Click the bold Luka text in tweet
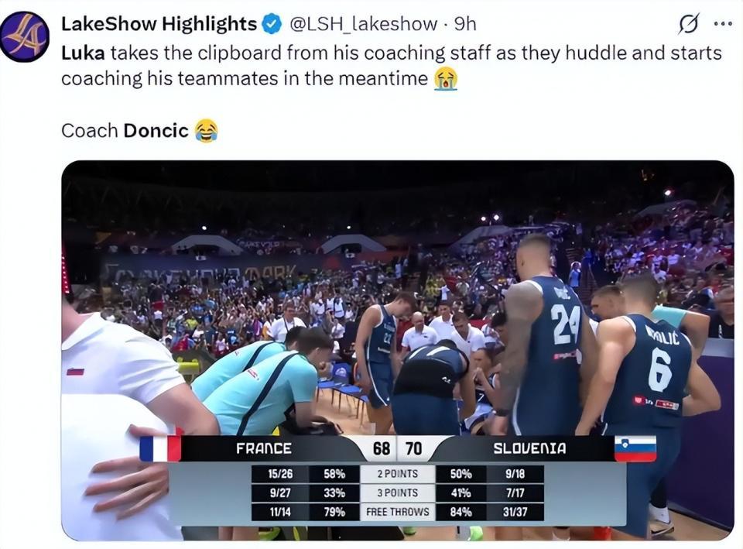This screenshot has width=743, height=549. 83,53
